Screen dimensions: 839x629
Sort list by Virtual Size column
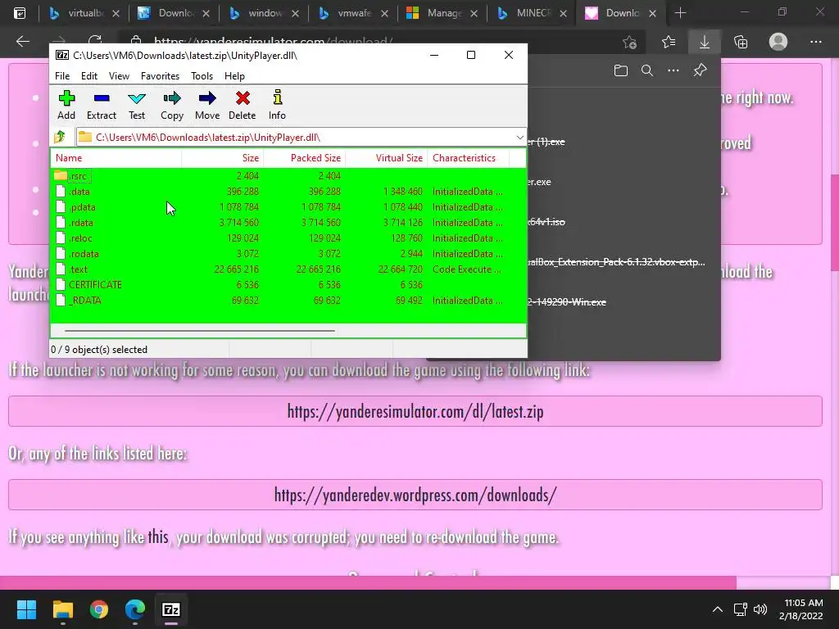coord(387,158)
